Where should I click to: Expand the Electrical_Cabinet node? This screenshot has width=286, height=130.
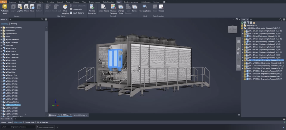(1, 105)
